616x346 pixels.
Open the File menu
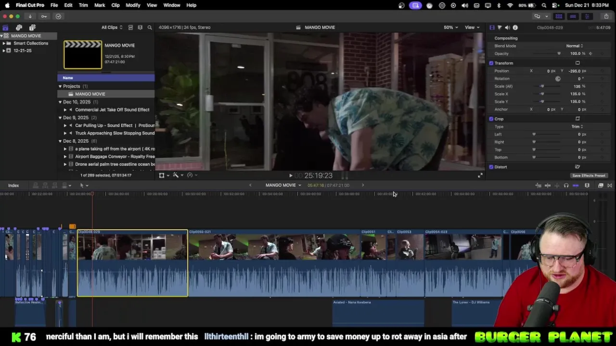pyautogui.click(x=54, y=5)
